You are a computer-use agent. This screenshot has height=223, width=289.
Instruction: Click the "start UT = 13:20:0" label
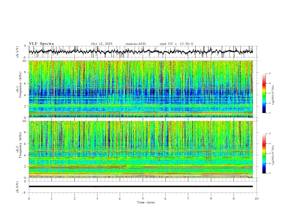click(x=176, y=44)
